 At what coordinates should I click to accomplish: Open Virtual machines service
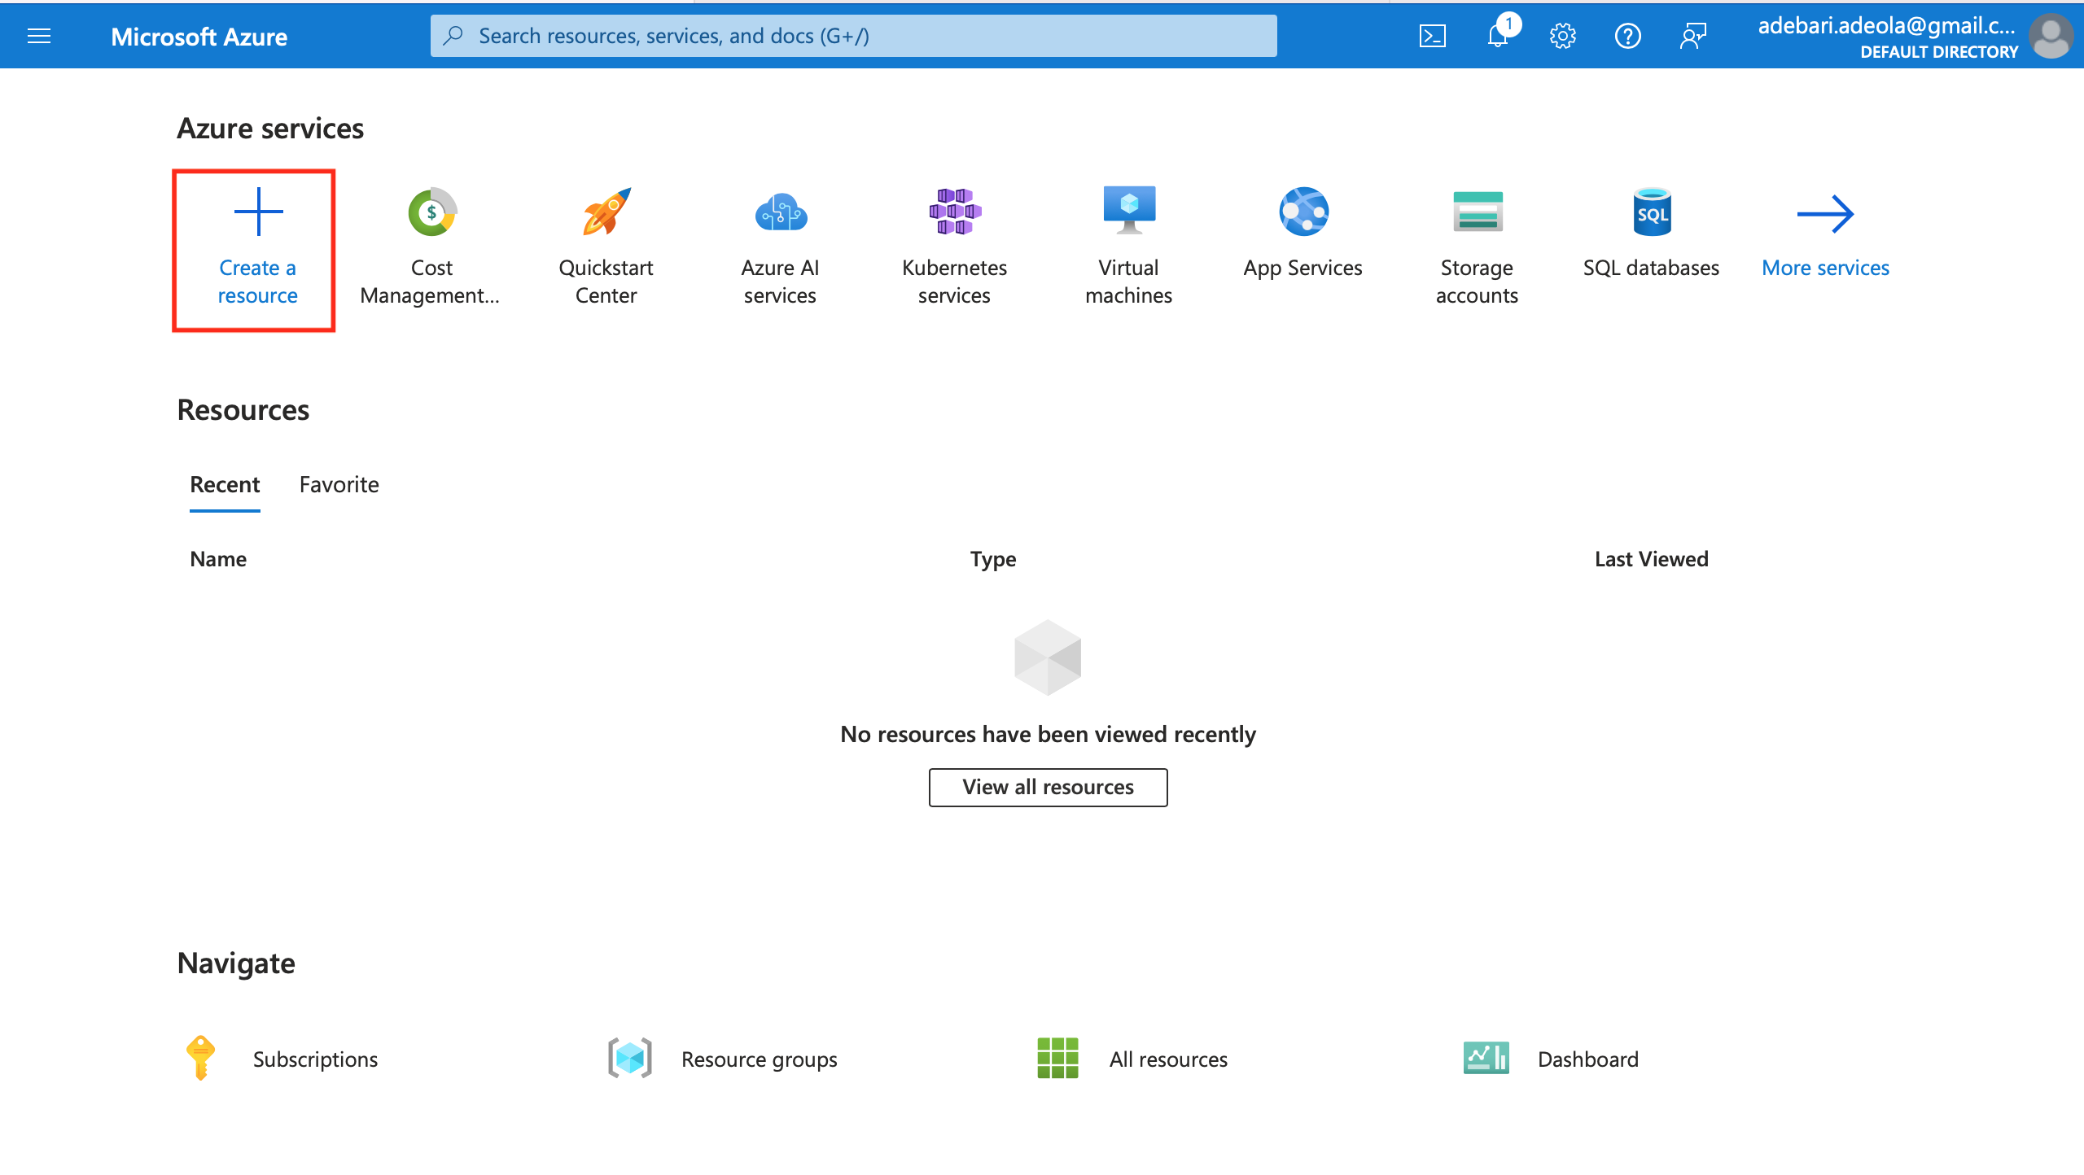pyautogui.click(x=1128, y=246)
